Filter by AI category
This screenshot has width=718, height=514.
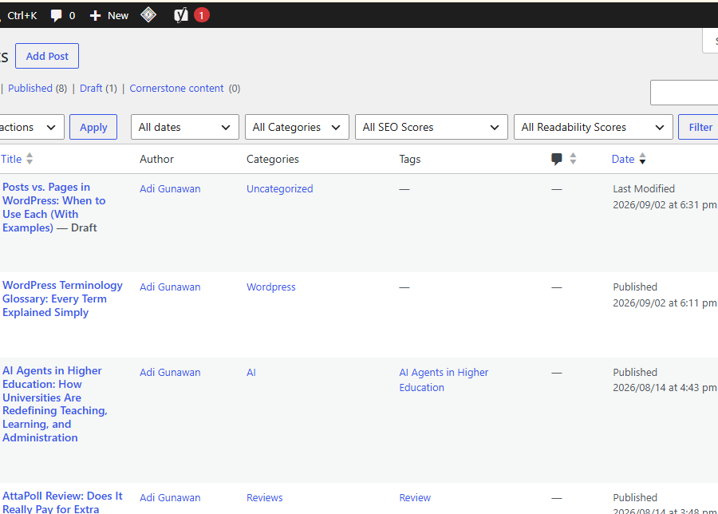[251, 373]
